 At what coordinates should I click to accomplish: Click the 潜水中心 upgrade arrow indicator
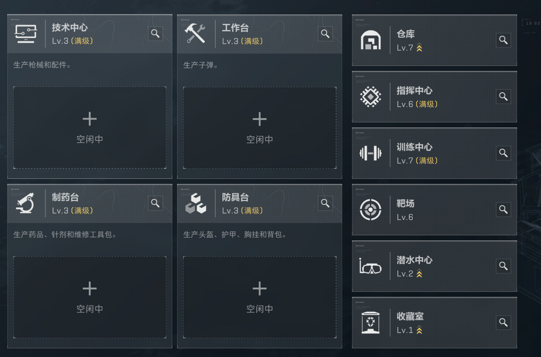point(420,274)
